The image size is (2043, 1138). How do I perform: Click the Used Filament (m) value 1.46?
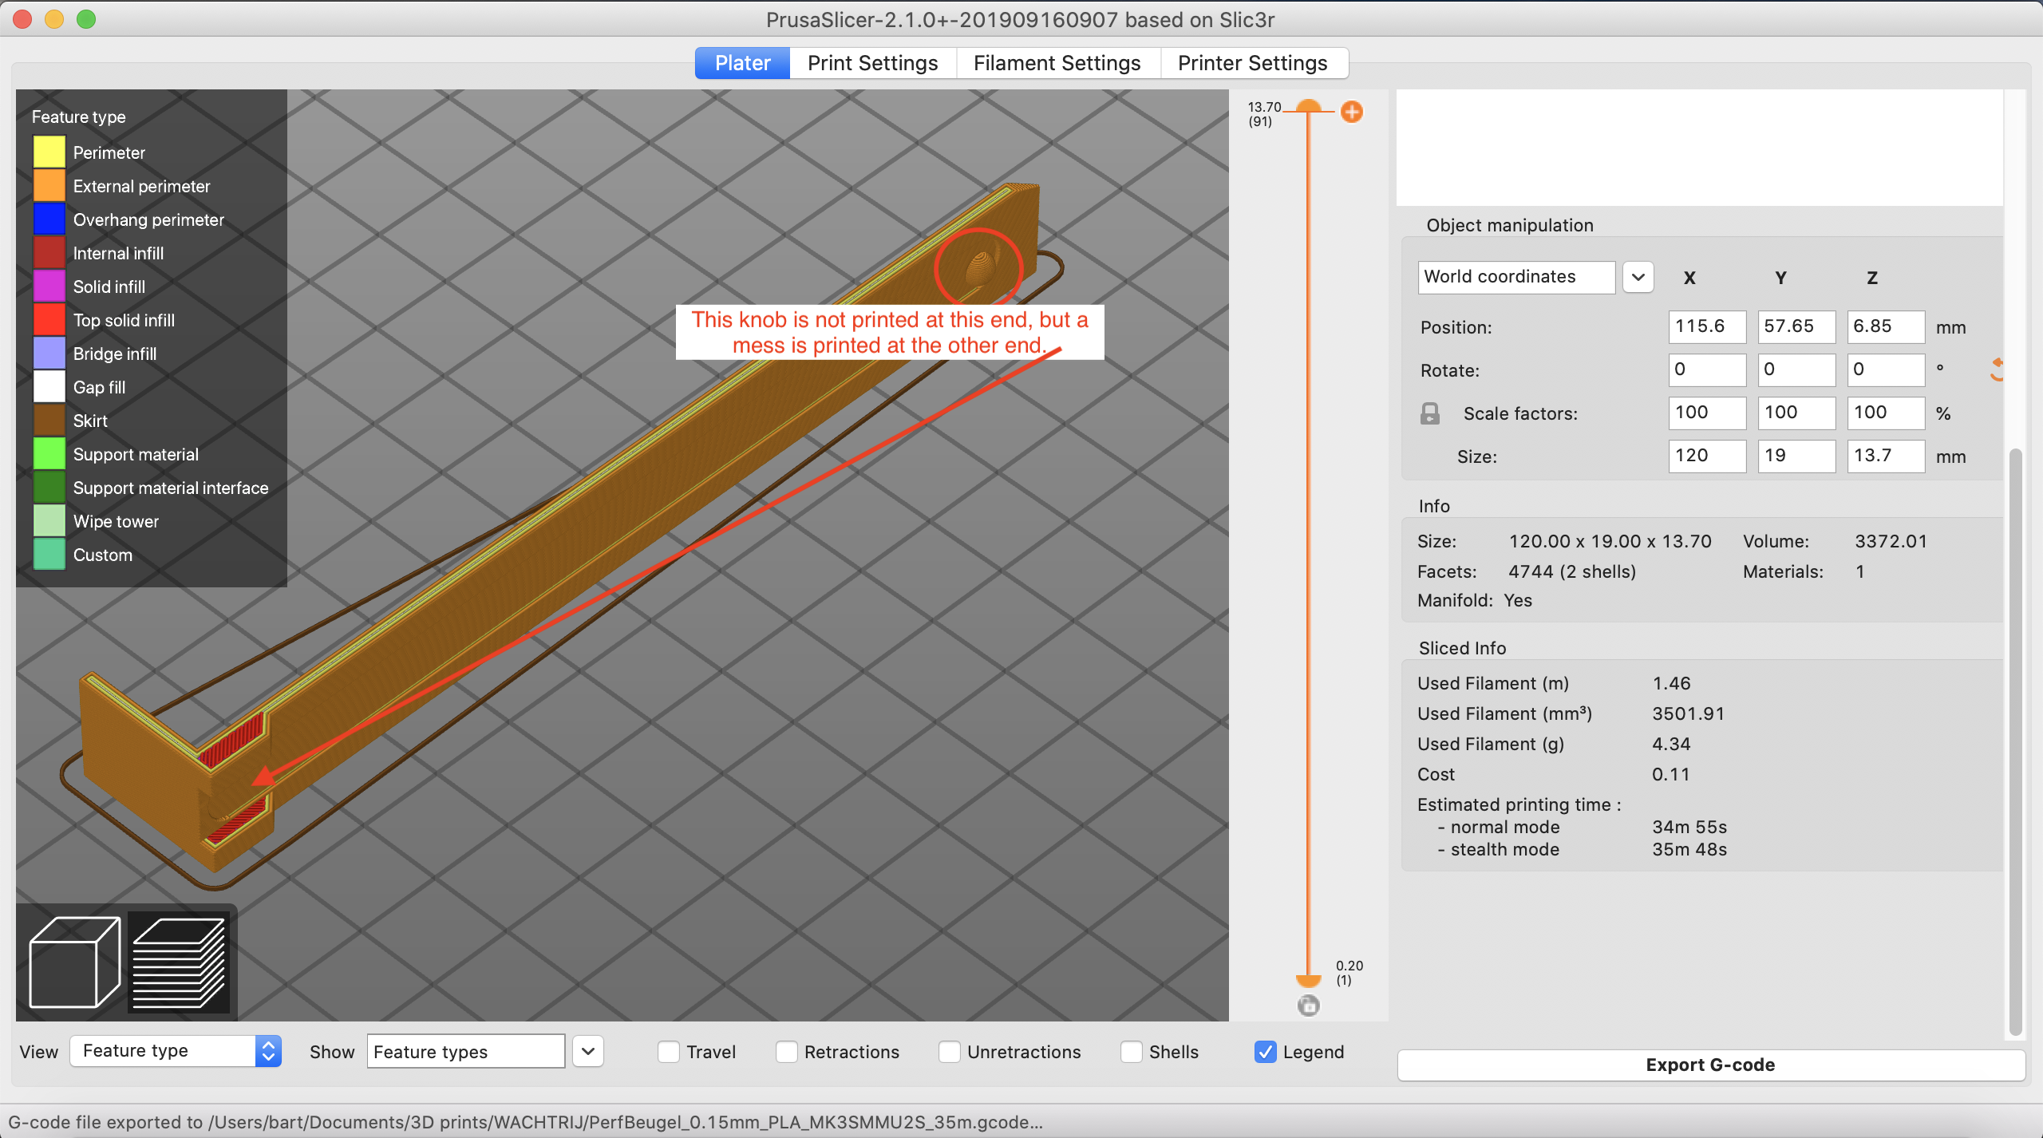(x=1672, y=683)
